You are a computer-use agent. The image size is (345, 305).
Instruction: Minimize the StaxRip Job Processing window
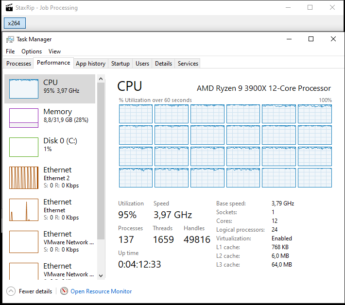288,7
